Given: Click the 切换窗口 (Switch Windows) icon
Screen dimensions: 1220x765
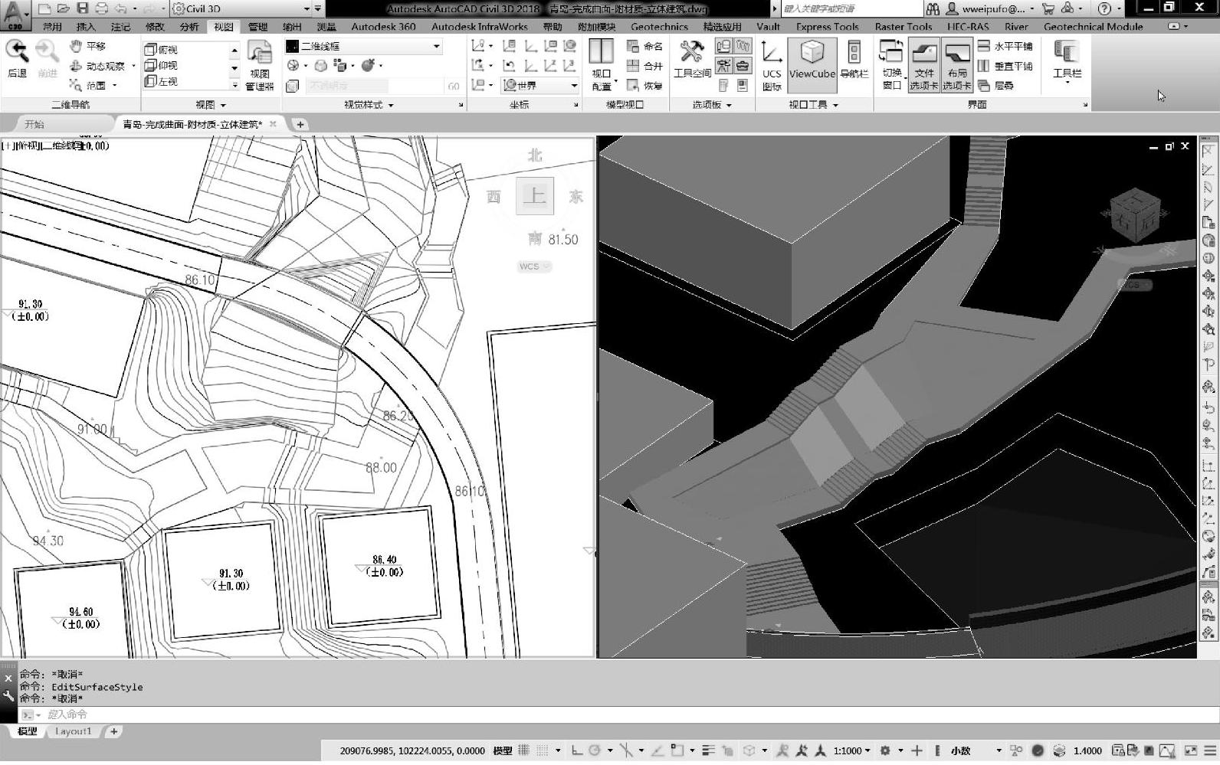Looking at the screenshot, I should tap(891, 66).
